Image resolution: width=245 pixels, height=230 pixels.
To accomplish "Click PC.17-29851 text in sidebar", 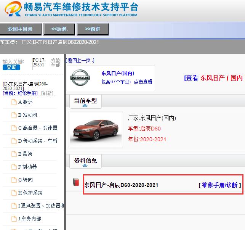I will point(39,63).
